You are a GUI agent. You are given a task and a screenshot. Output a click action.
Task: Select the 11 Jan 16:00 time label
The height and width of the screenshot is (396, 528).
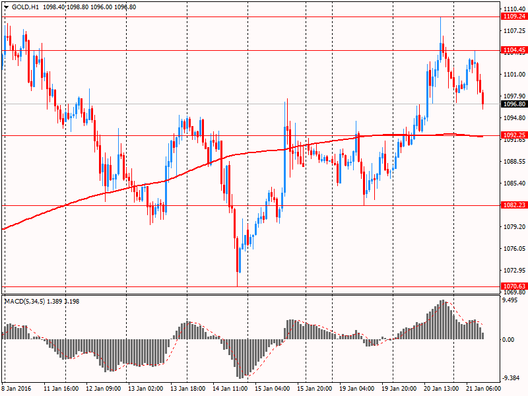61,388
